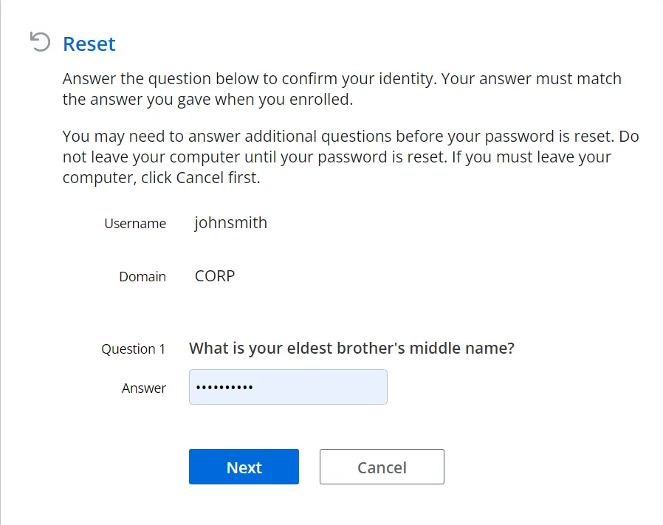Screen dimensions: 663x525
Task: Click the left vertical border of the dialog
Action: (1, 262)
